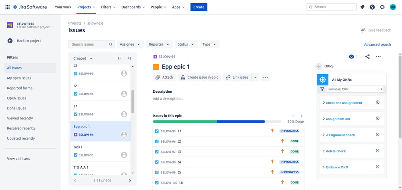Click the task icon of SSLOW-96 in list
The image size is (402, 190).
[x=75, y=94]
